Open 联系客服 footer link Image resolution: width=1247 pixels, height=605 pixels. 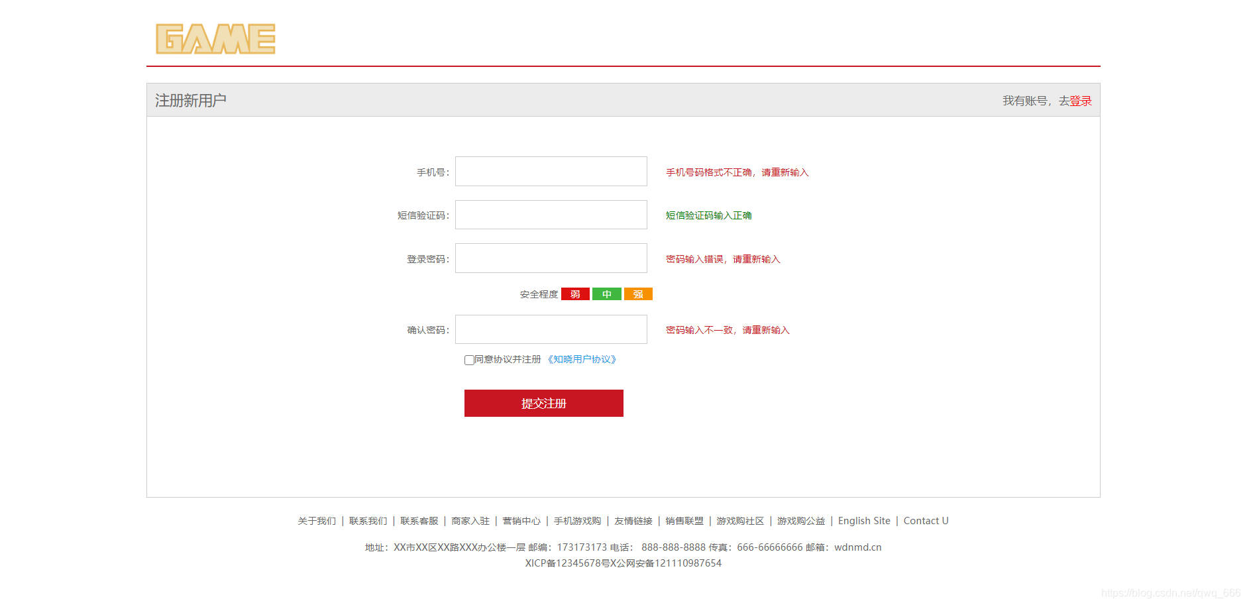click(419, 521)
